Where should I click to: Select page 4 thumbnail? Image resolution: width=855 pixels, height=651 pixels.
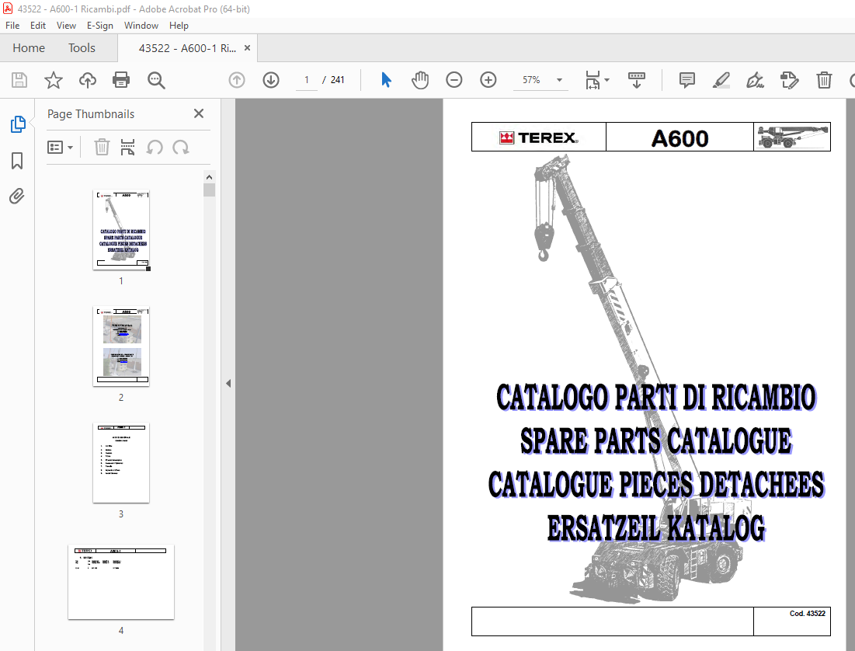coord(121,582)
